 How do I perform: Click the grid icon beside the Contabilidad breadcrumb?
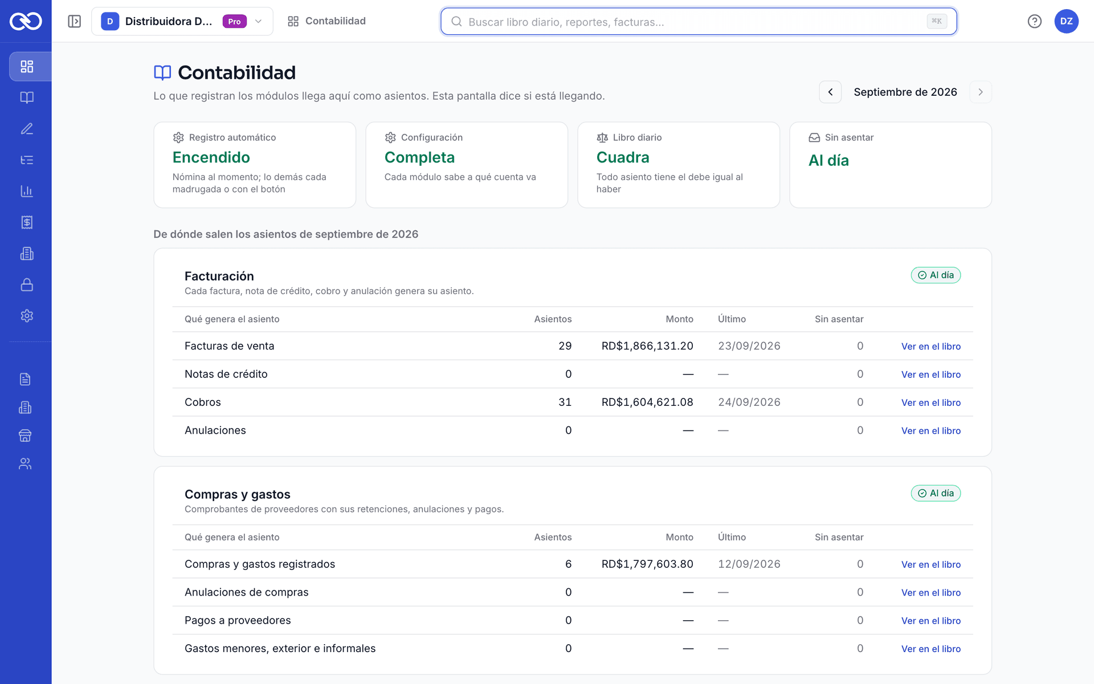[x=293, y=21]
